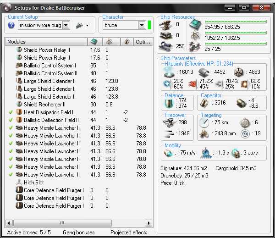Screen dimensions: 275x238
Task: Click the warp speed icon showing 3 au/s
Action: click(x=236, y=153)
